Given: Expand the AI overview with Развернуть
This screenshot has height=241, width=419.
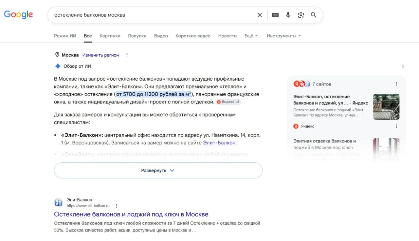Looking at the screenshot, I should coord(158,170).
